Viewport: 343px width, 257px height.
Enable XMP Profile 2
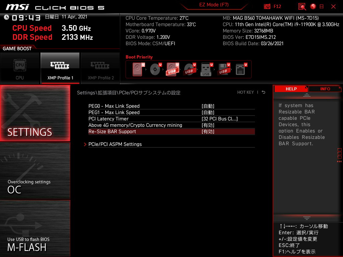tap(100, 68)
